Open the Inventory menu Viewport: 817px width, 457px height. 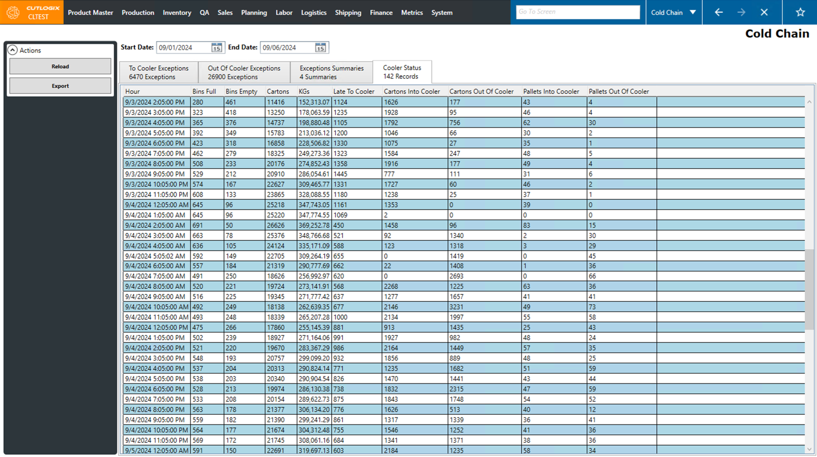pos(177,12)
